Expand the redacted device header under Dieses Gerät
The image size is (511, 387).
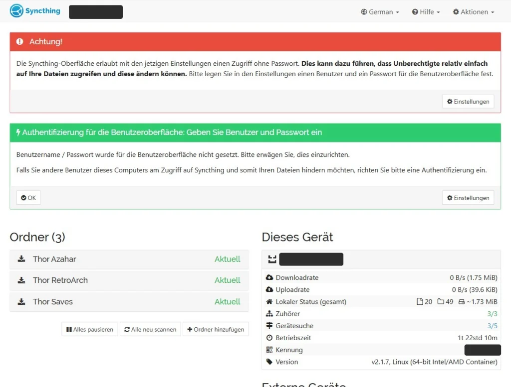click(381, 259)
